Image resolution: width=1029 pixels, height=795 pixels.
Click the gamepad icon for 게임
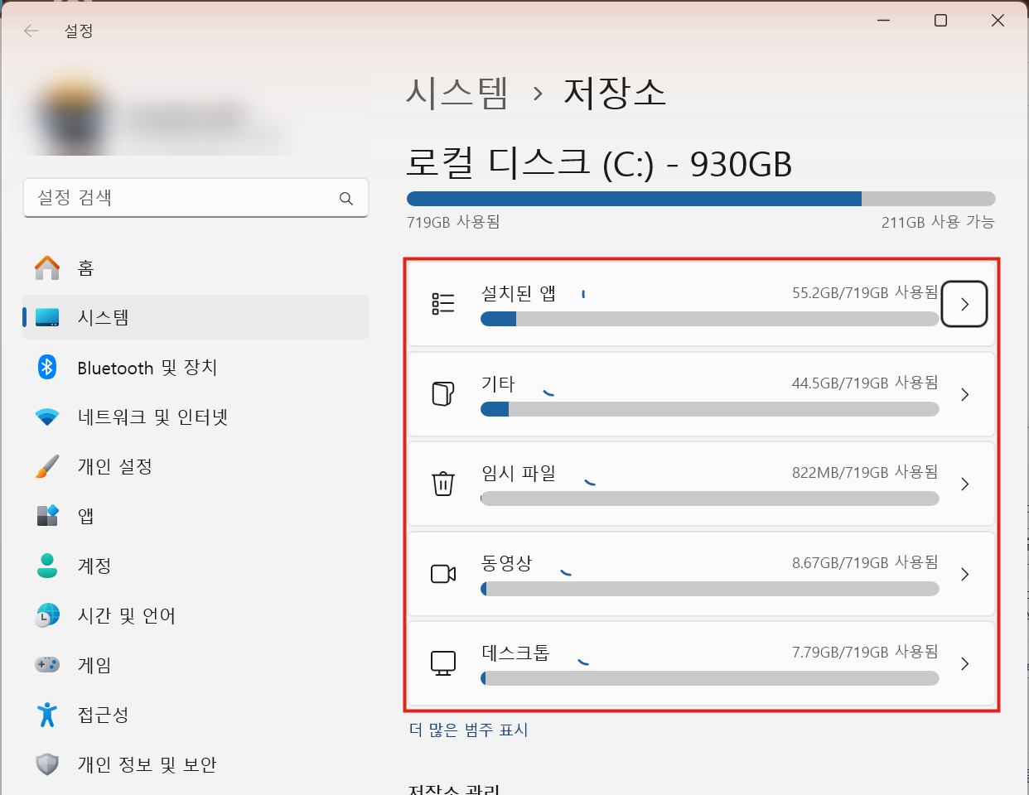tap(47, 665)
